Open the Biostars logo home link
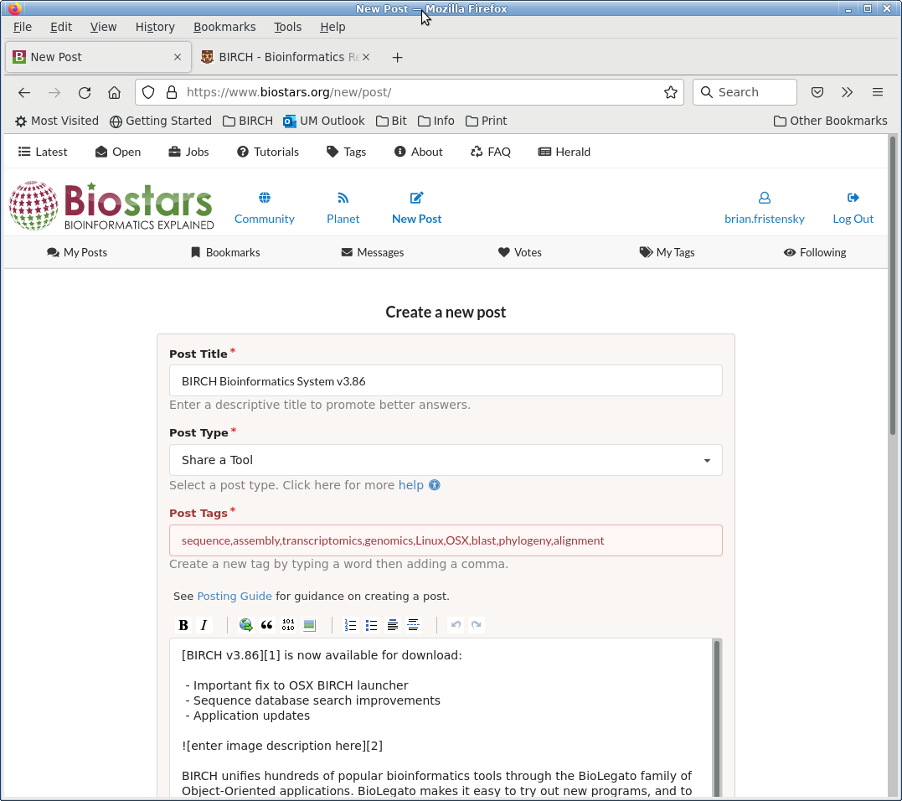 (111, 205)
